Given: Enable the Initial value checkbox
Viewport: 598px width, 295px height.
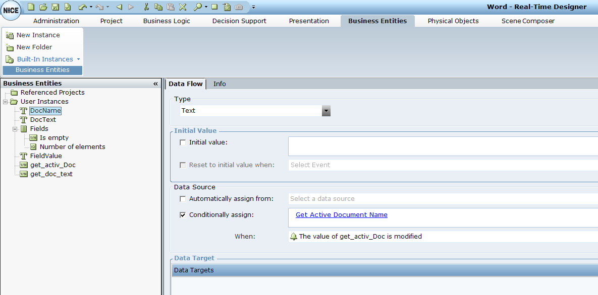Looking at the screenshot, I should (183, 142).
